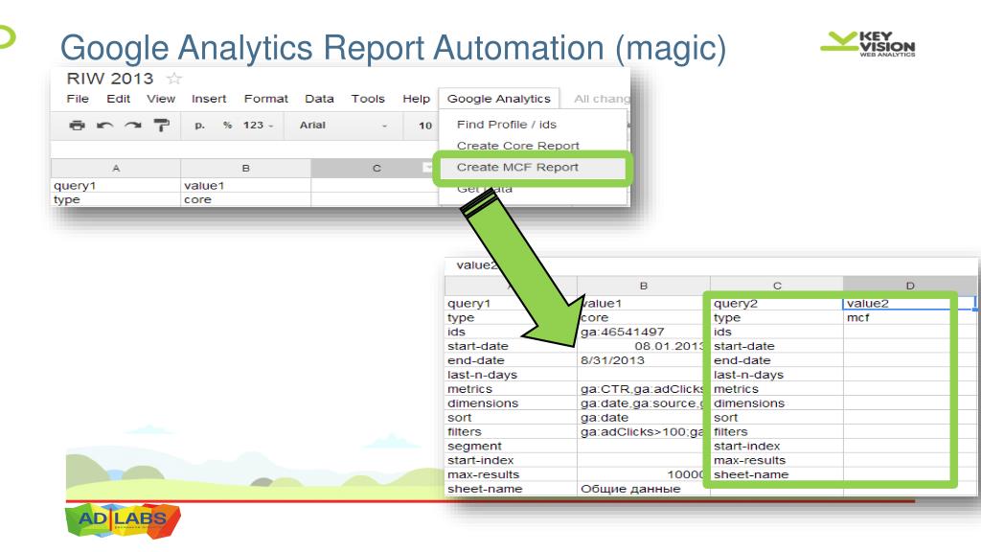Select column C header in lower sheet

click(777, 286)
